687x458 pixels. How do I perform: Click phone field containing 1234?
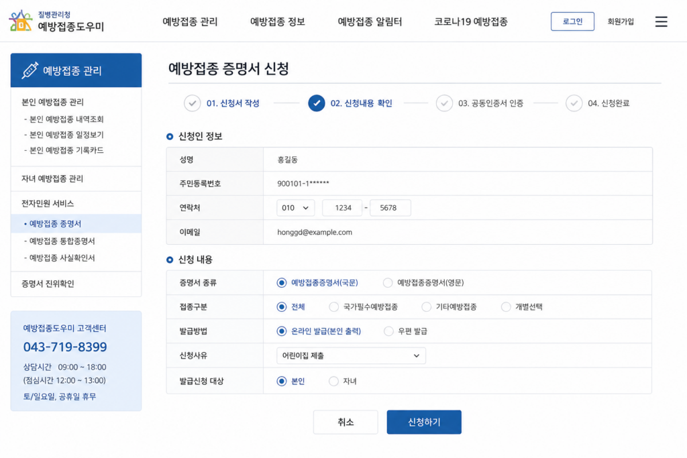[342, 208]
